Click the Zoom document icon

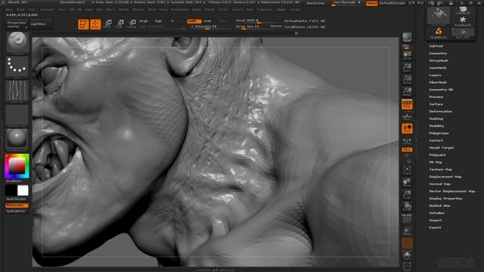pos(407,67)
